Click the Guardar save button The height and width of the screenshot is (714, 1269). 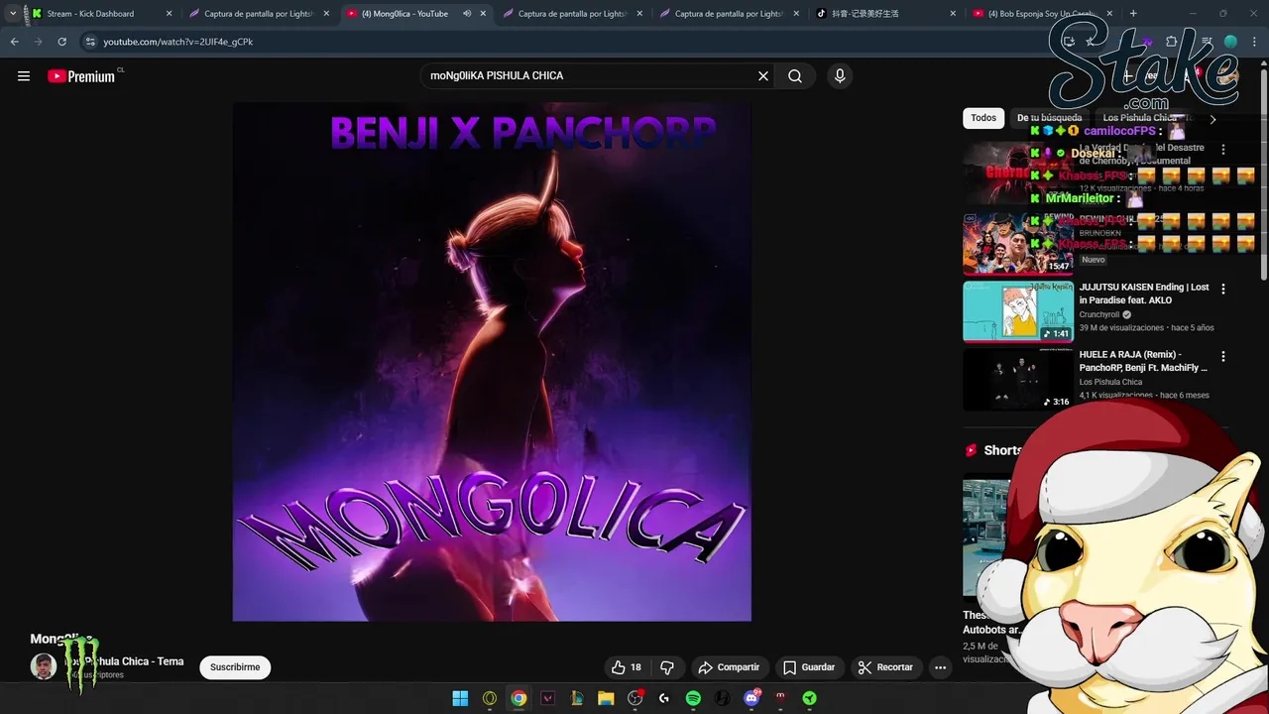point(808,667)
